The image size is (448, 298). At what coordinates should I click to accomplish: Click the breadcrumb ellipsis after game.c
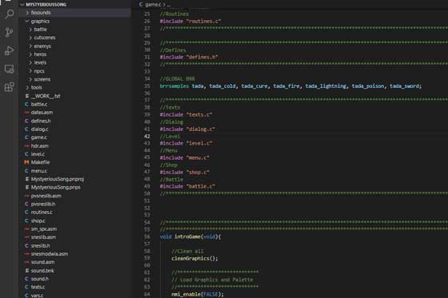click(x=169, y=5)
